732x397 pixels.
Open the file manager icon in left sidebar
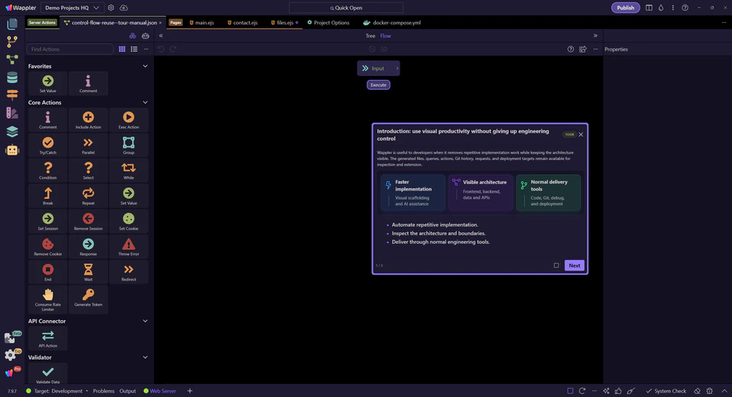[12, 24]
